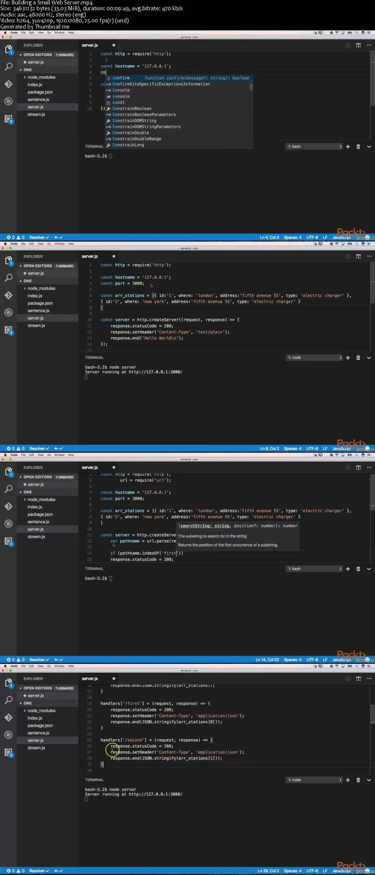Open stream.js in the 'Ln 29, Col 2' explorer
This screenshot has height=875, width=375.
click(36, 748)
